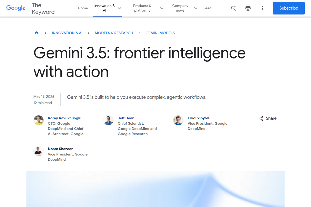Image resolution: width=311 pixels, height=207 pixels.
Task: Select the Company news nav item
Action: 180,8
